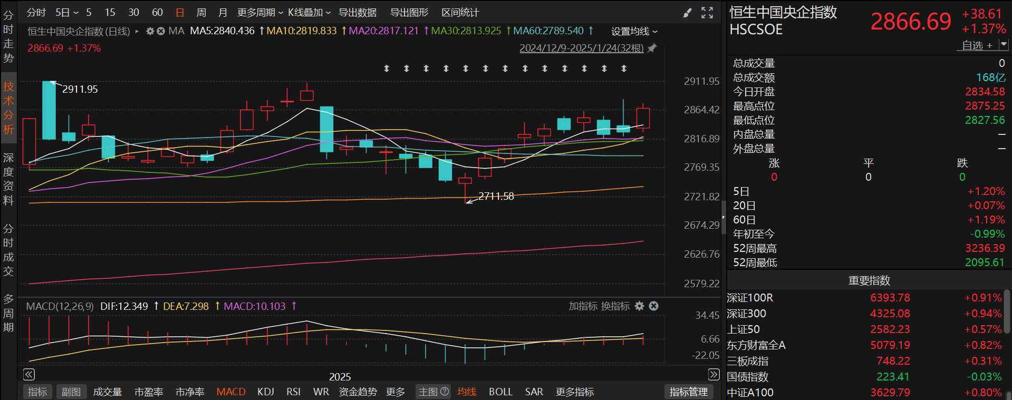Viewport: 1012px width, 400px height.
Task: Open 上证50 in 重要指数 list
Action: pos(865,329)
